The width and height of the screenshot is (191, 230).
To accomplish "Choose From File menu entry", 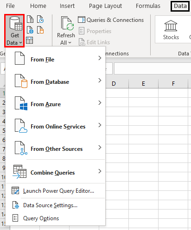I will (56, 58).
